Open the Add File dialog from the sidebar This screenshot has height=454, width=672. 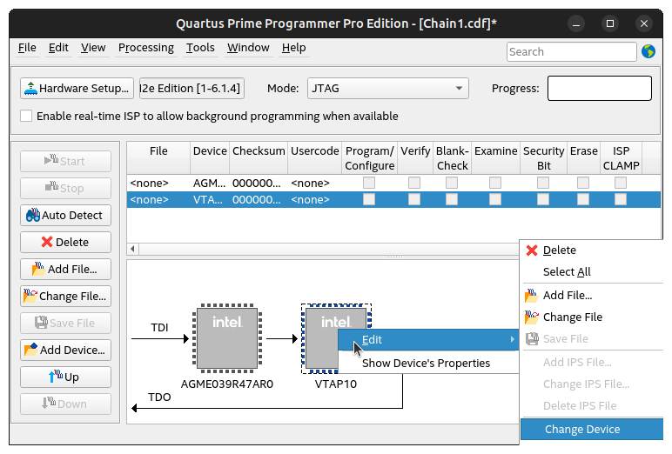(66, 269)
